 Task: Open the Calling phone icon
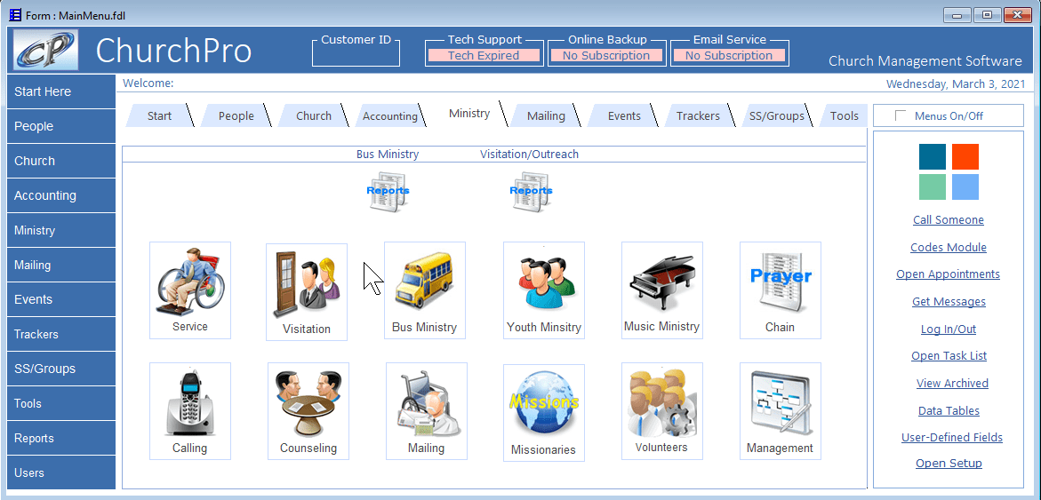190,410
